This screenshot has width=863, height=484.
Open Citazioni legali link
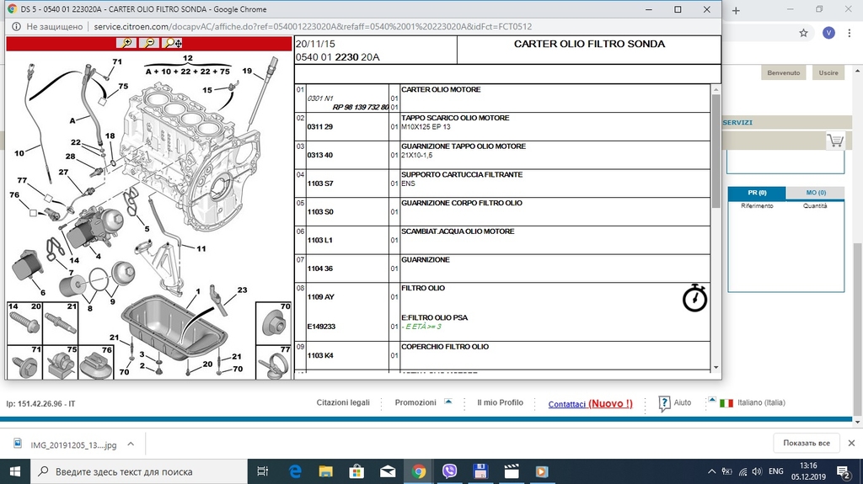(x=343, y=402)
